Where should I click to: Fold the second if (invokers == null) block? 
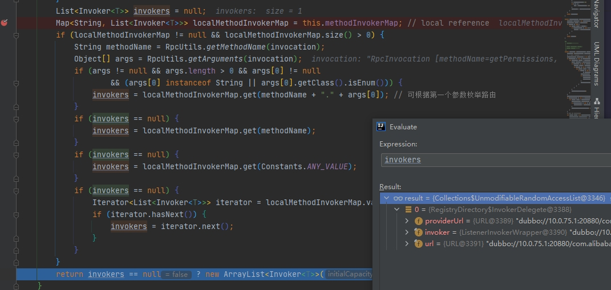16,154
